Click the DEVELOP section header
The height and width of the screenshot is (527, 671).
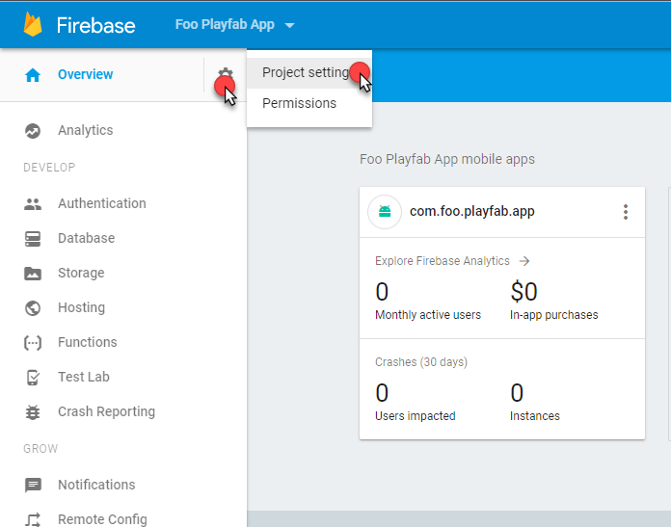(49, 168)
